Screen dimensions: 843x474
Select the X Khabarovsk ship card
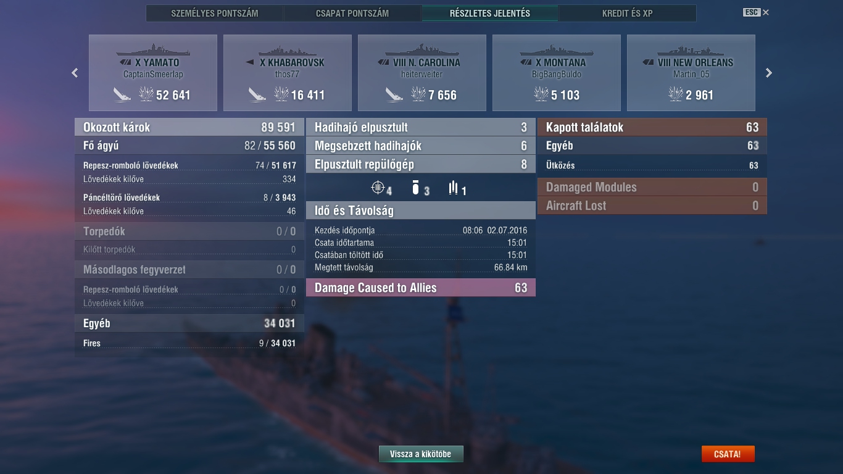[288, 73]
